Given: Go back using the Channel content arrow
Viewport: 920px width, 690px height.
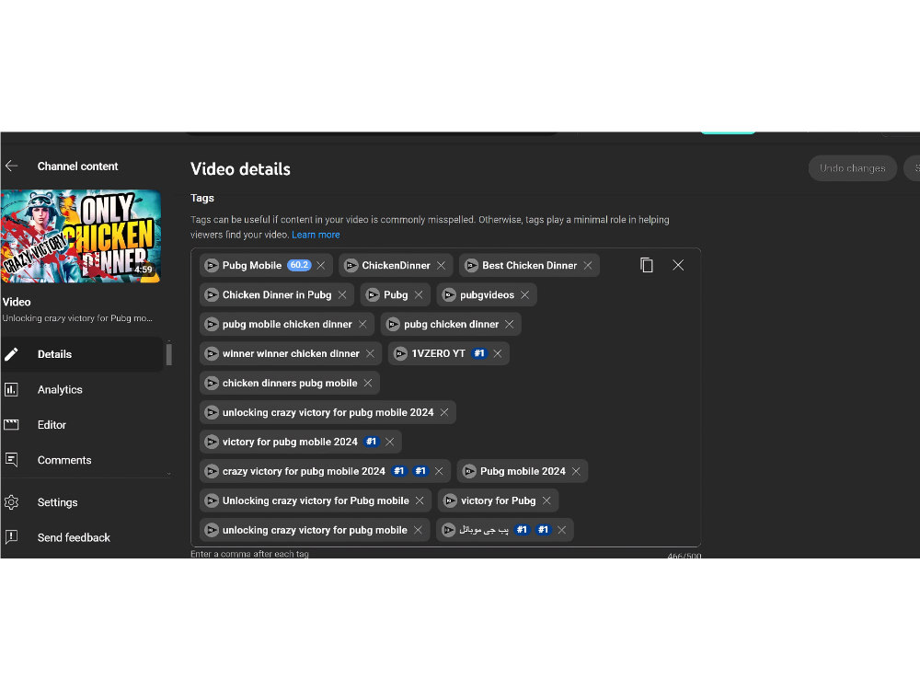Looking at the screenshot, I should pos(11,166).
